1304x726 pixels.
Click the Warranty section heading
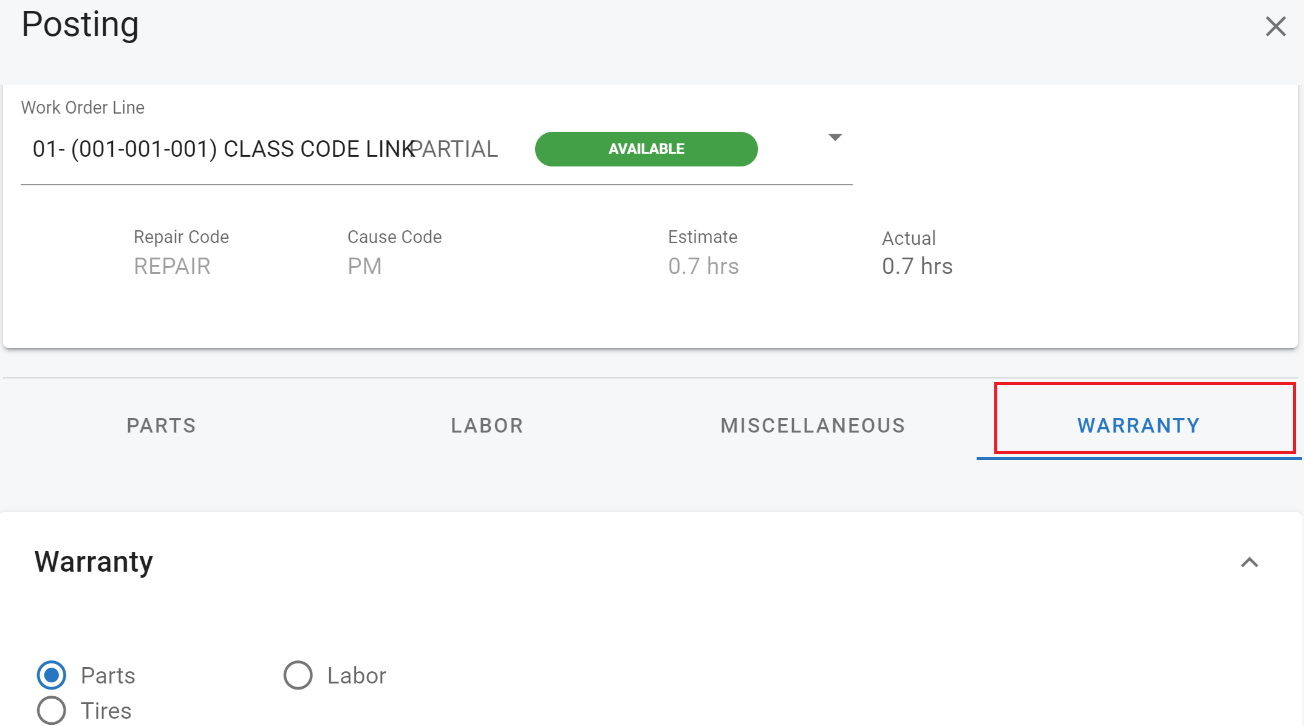[x=94, y=561]
